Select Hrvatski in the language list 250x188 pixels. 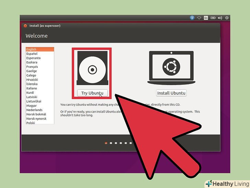pos(32,80)
